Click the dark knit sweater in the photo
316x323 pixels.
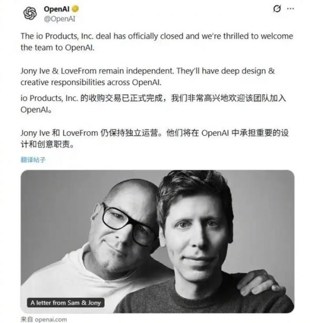[206, 297]
